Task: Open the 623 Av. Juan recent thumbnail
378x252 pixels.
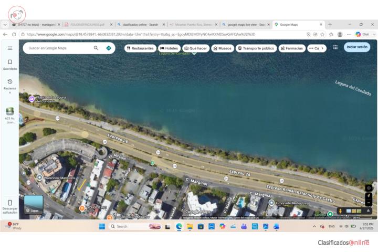Action: 10,115
